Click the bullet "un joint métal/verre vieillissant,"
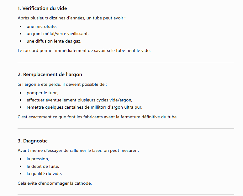 click(57, 34)
